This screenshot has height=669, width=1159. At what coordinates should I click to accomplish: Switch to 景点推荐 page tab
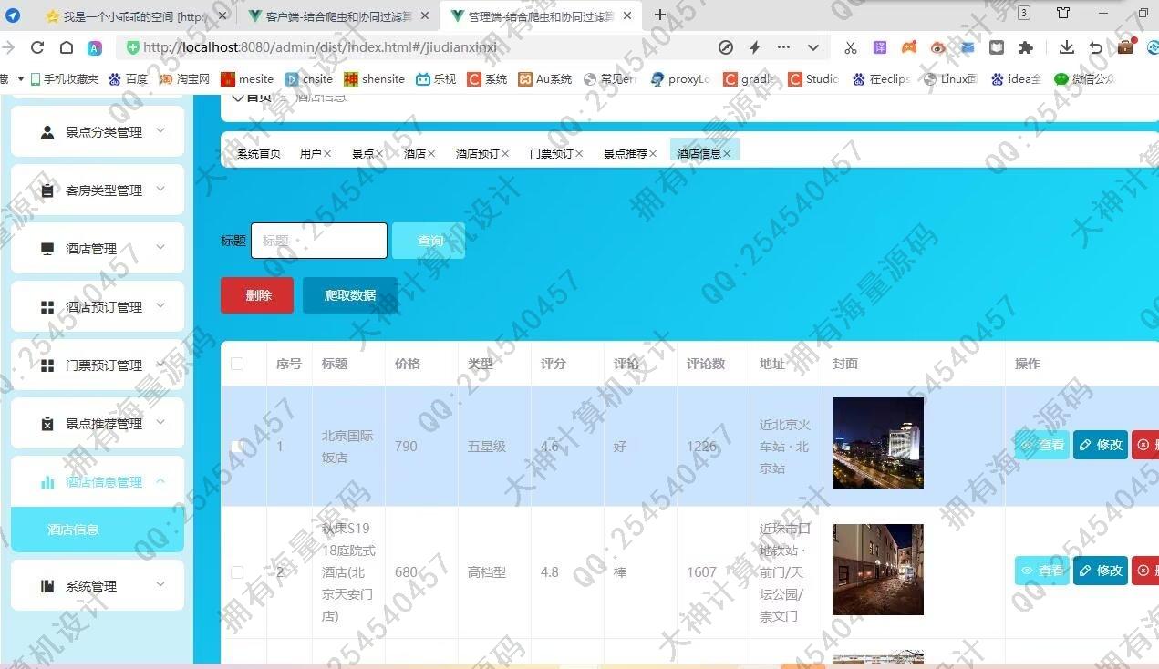click(626, 153)
